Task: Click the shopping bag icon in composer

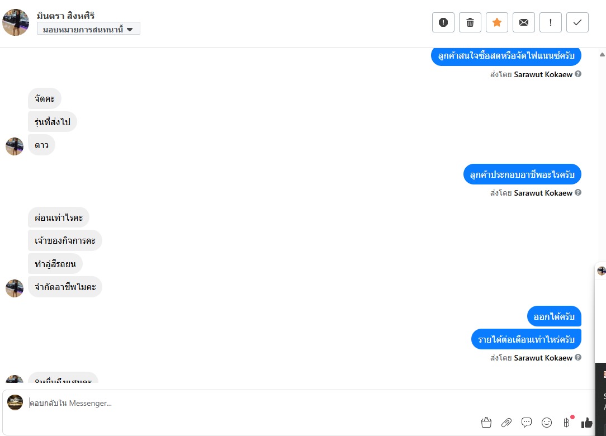Action: [486, 423]
